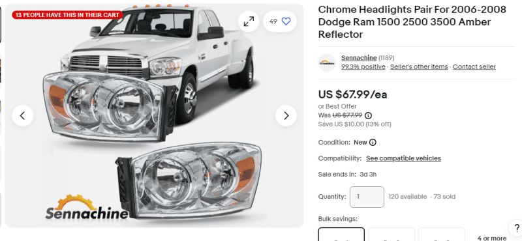Click Contact seller
The width and height of the screenshot is (522, 241).
coord(474,67)
